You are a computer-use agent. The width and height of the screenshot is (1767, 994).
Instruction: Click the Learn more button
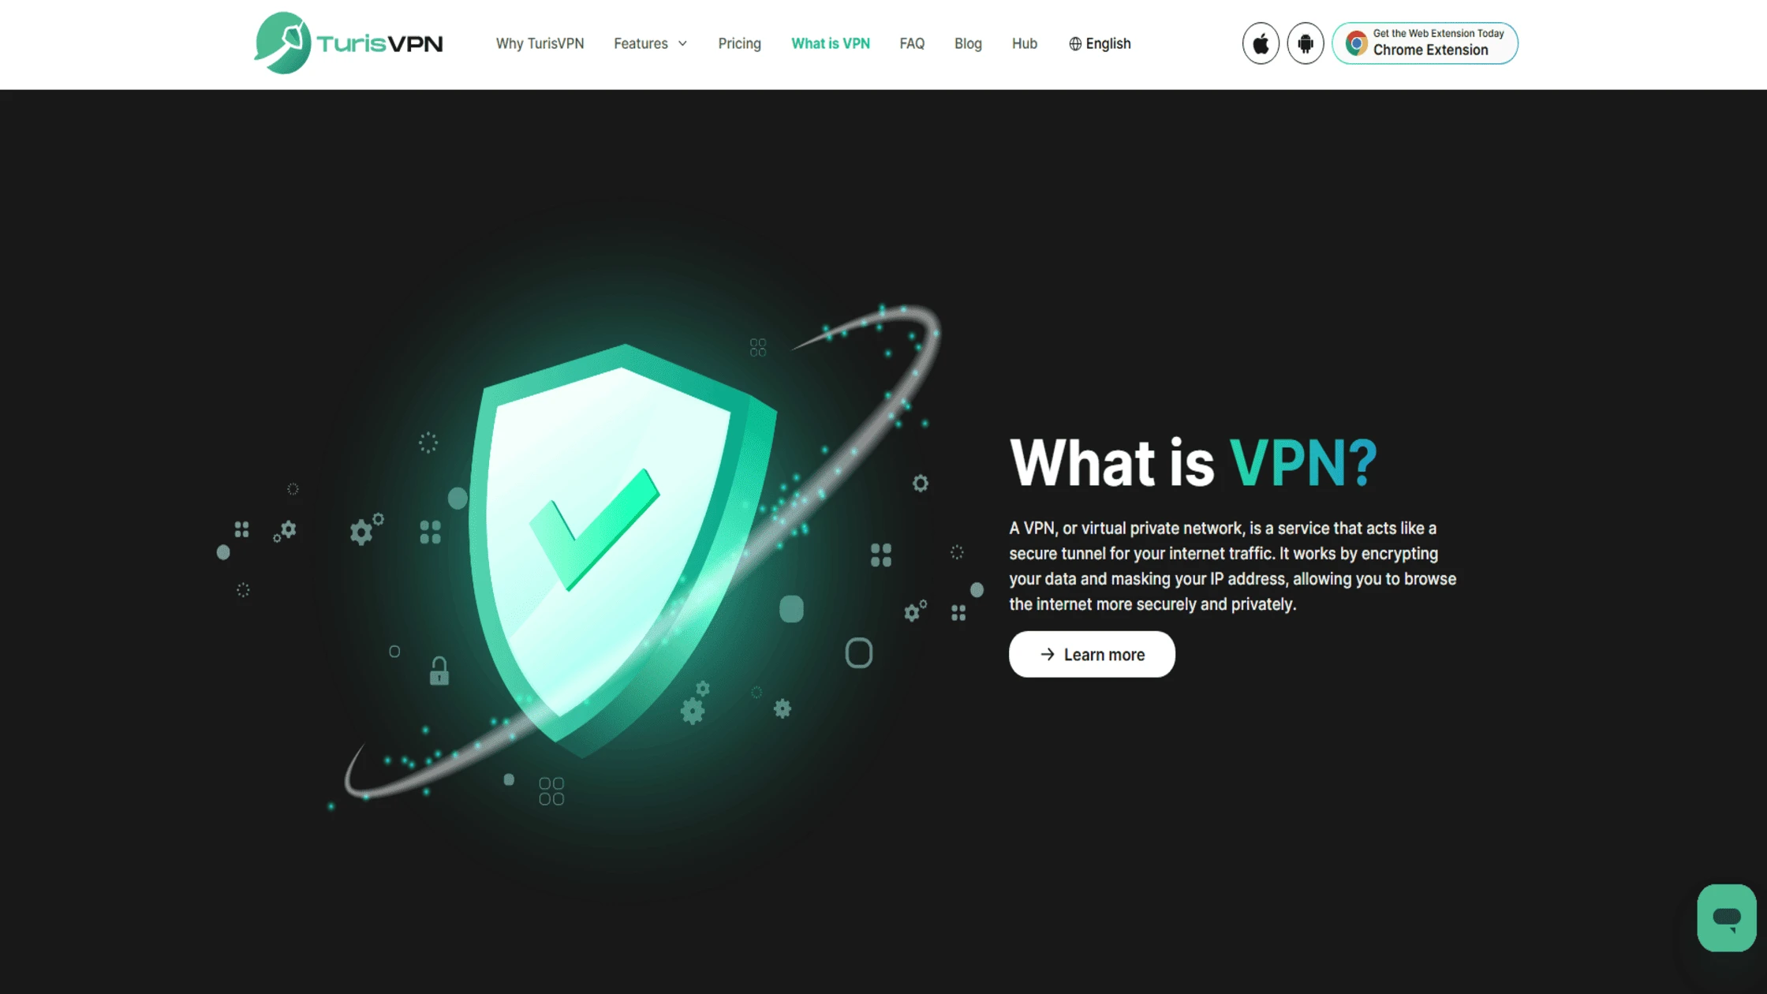pos(1092,654)
